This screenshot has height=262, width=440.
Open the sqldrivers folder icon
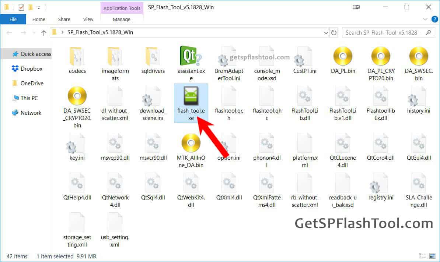click(153, 56)
